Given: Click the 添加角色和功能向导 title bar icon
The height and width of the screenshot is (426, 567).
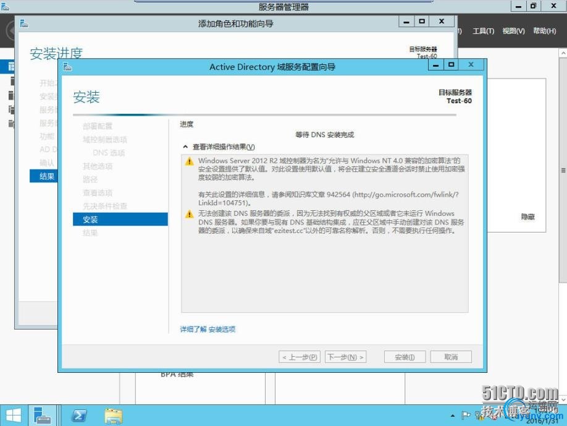Looking at the screenshot, I should (x=24, y=23).
